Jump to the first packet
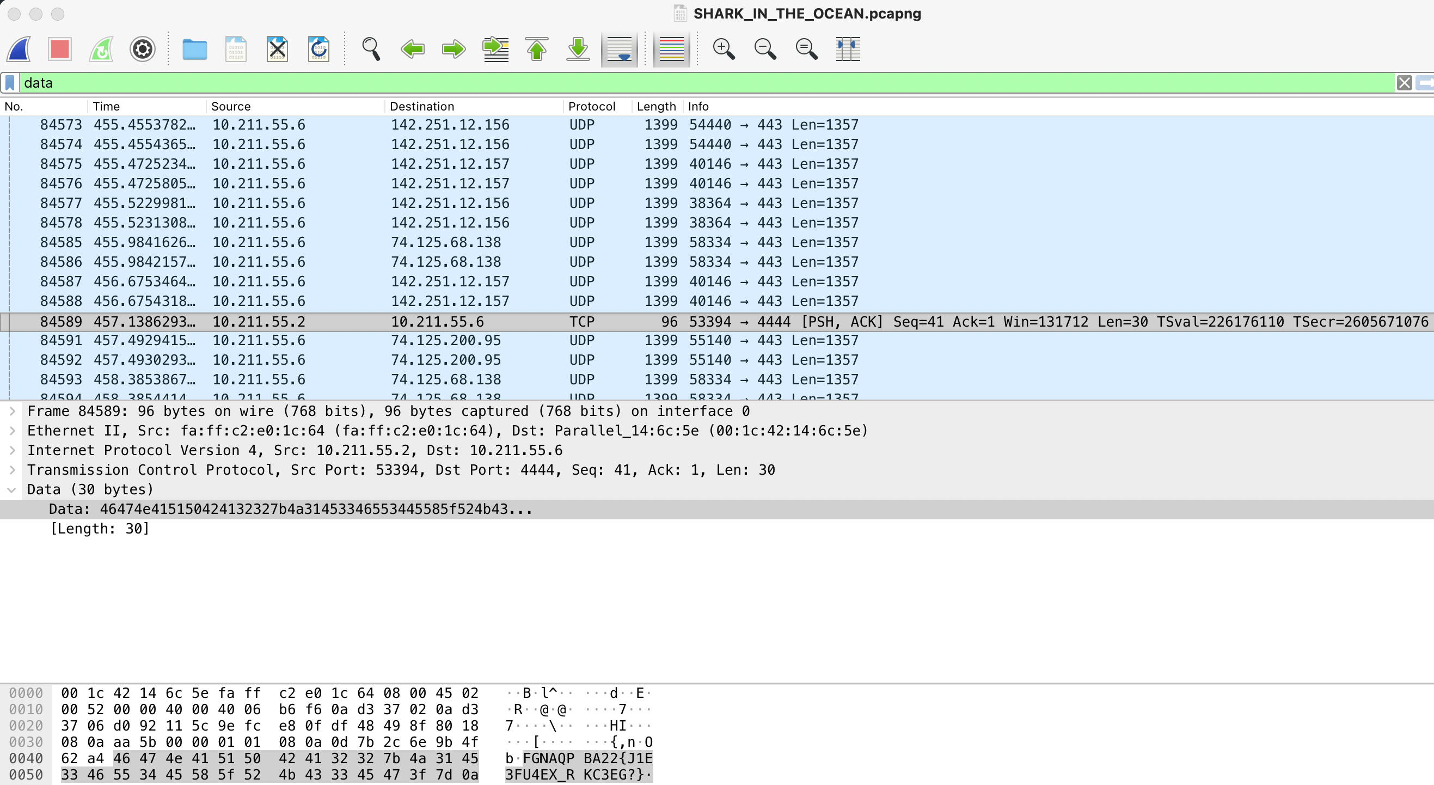The height and width of the screenshot is (785, 1434). pos(537,49)
